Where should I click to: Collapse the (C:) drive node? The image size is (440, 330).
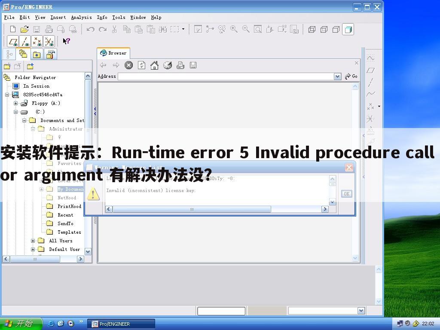click(x=16, y=112)
